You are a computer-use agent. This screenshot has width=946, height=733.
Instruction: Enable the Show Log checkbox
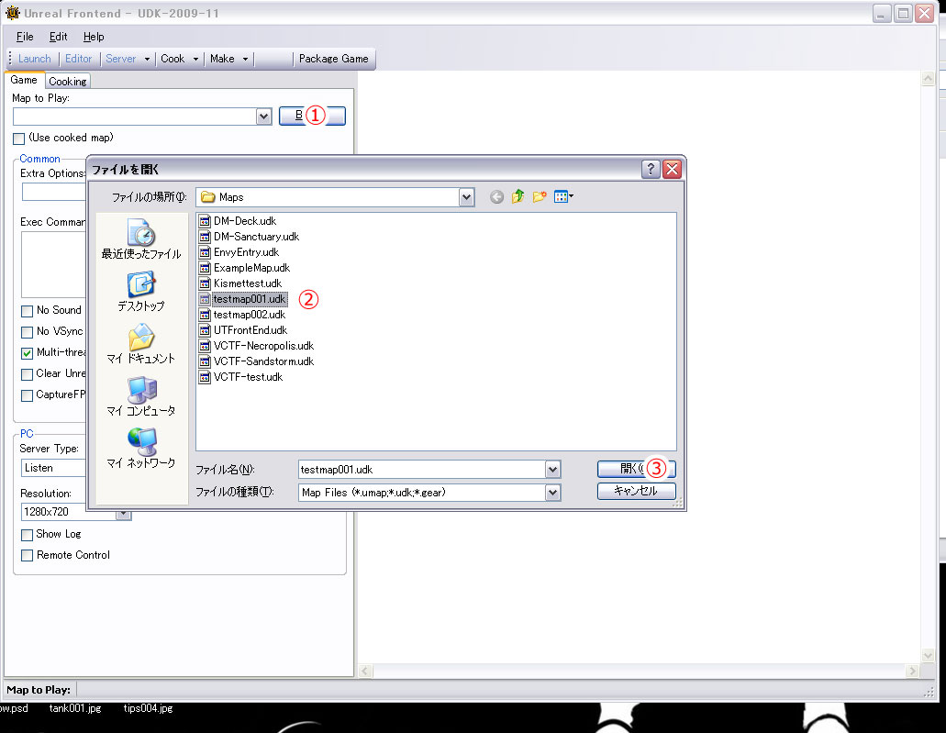tap(28, 535)
